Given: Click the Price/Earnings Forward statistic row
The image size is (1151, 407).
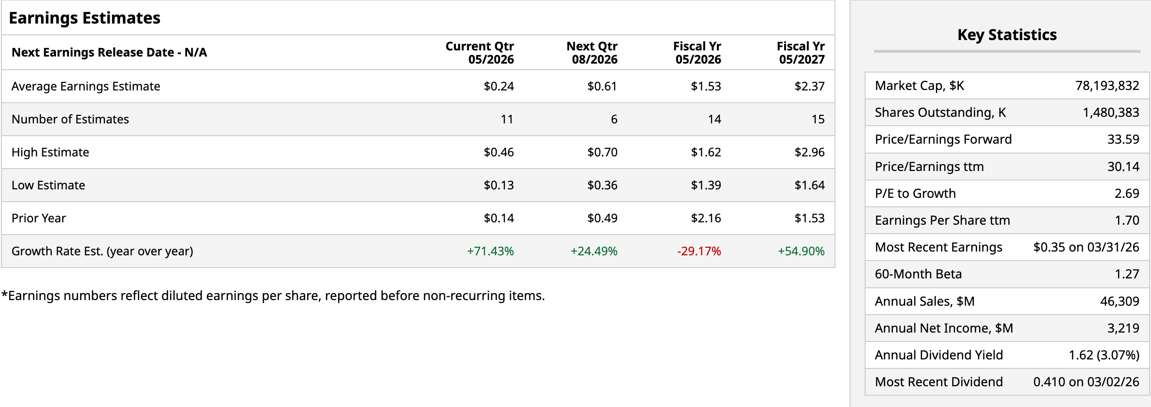Looking at the screenshot, I should click(x=1007, y=139).
